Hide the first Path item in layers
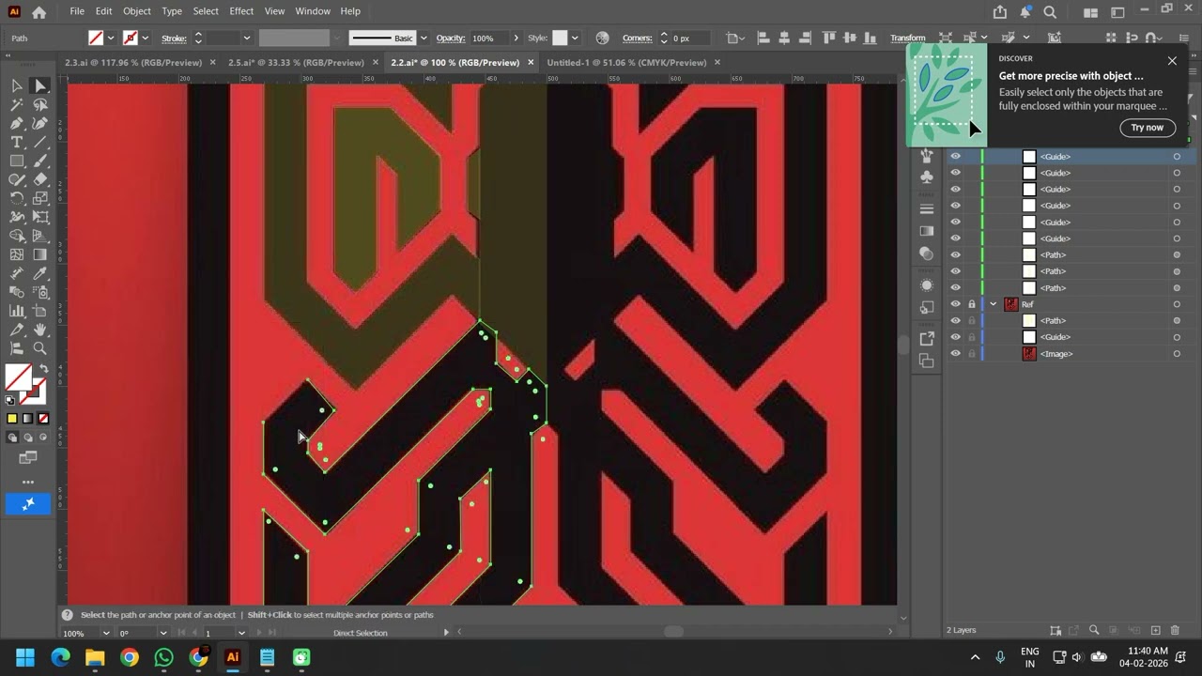Viewport: 1202px width, 676px height. coord(955,255)
